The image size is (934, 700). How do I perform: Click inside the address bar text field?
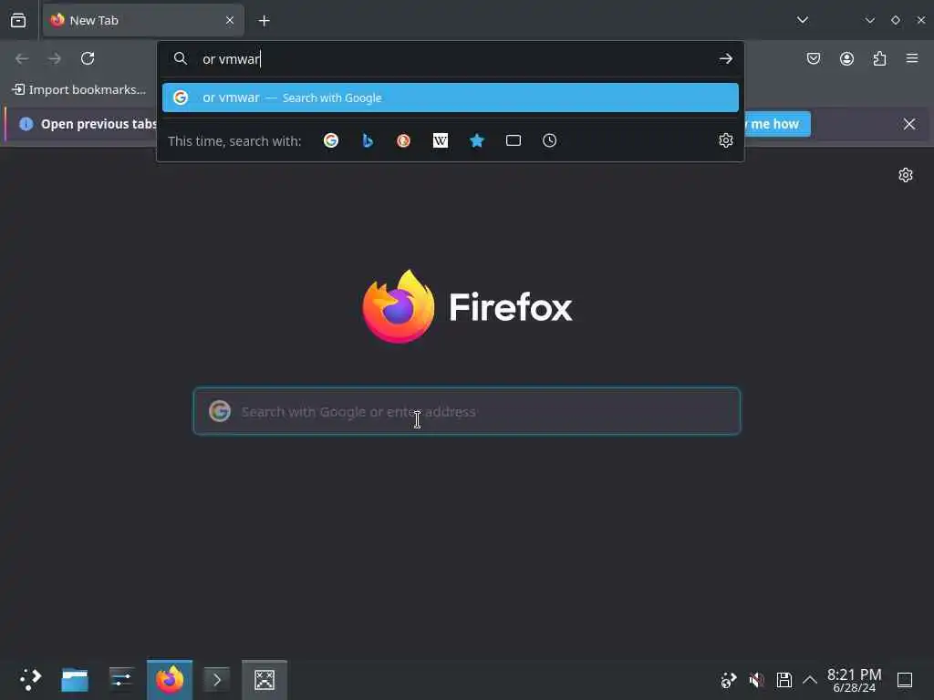pyautogui.click(x=452, y=59)
